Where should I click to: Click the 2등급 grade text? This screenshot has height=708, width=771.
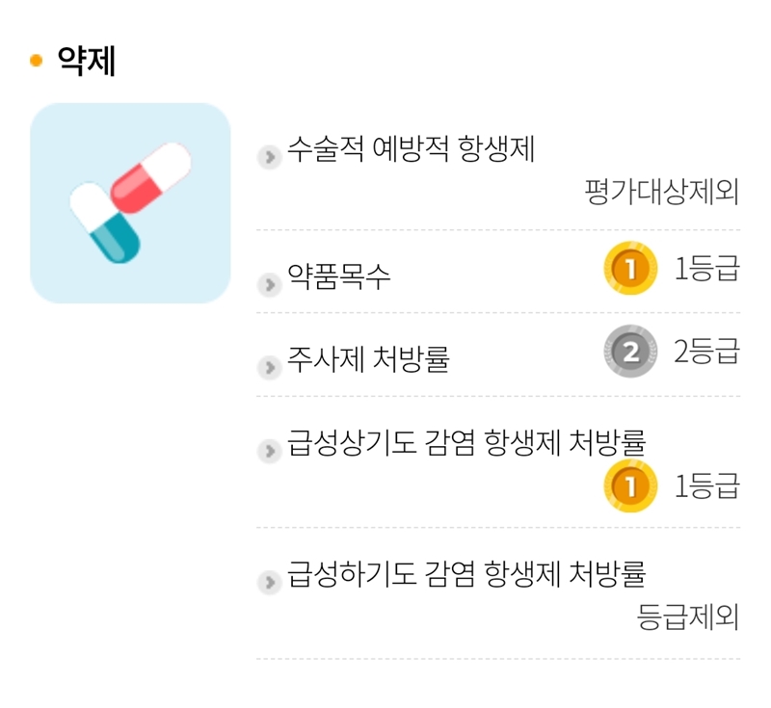(706, 352)
